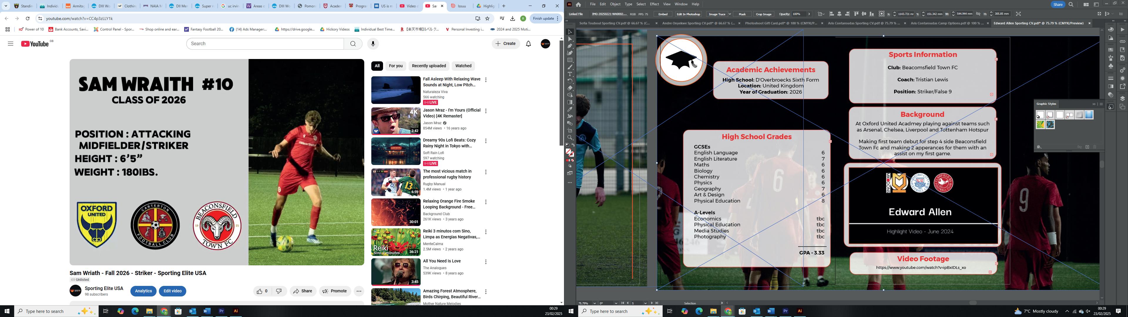The image size is (1128, 317).
Task: Select the Eraser tool
Action: point(570,88)
